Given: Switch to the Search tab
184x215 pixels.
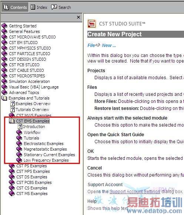Looking at the screenshot, I should [61, 7].
